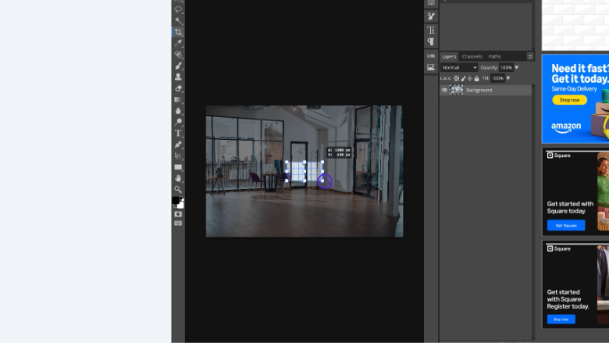Open the CSS panel icon
609x343 pixels.
431,56
